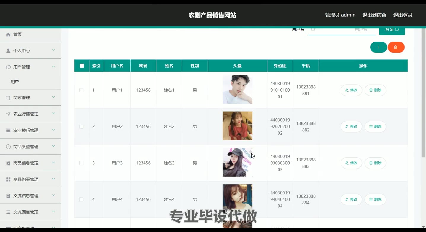Check the row checkbox for 用户3
The image size is (426, 232).
(x=81, y=163)
